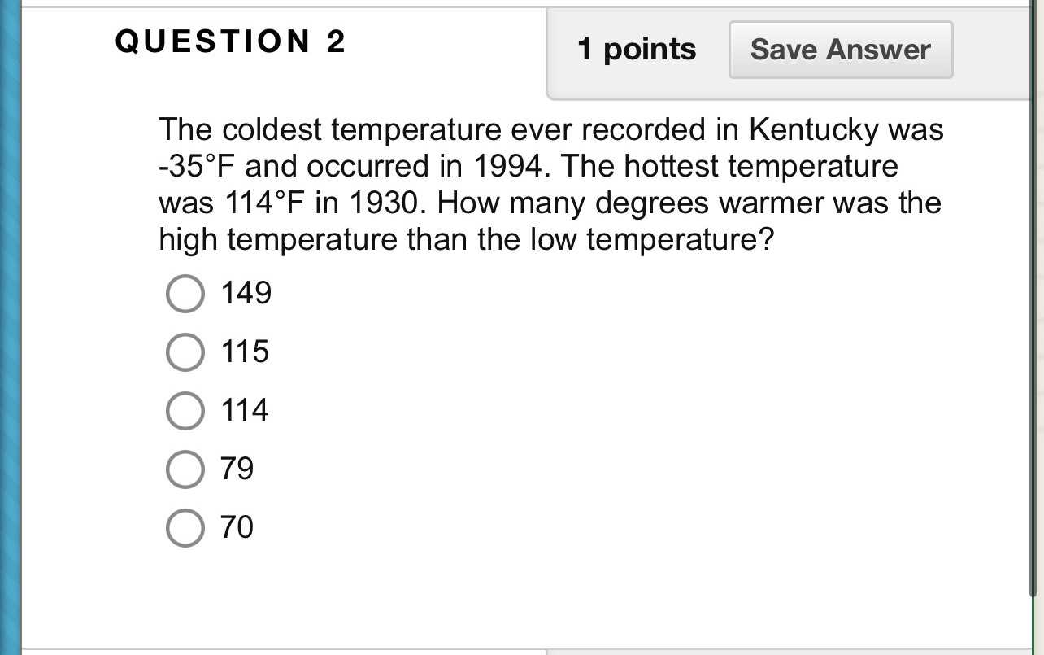The image size is (1044, 655).
Task: Choose 115 as your answer
Action: coord(185,352)
